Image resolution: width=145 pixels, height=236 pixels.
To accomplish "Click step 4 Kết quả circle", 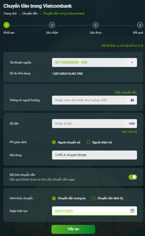I will tap(140, 25).
